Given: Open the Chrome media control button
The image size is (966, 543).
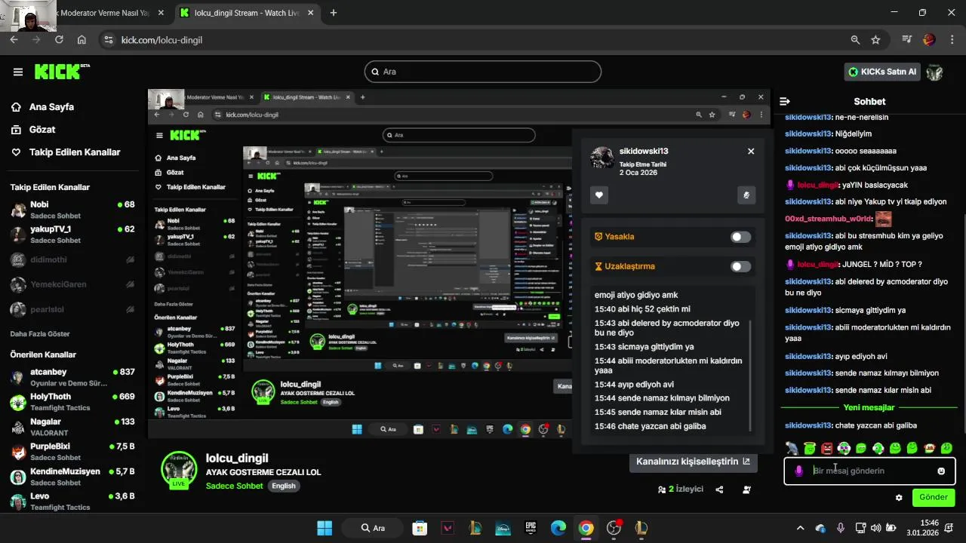Looking at the screenshot, I should click(x=907, y=40).
